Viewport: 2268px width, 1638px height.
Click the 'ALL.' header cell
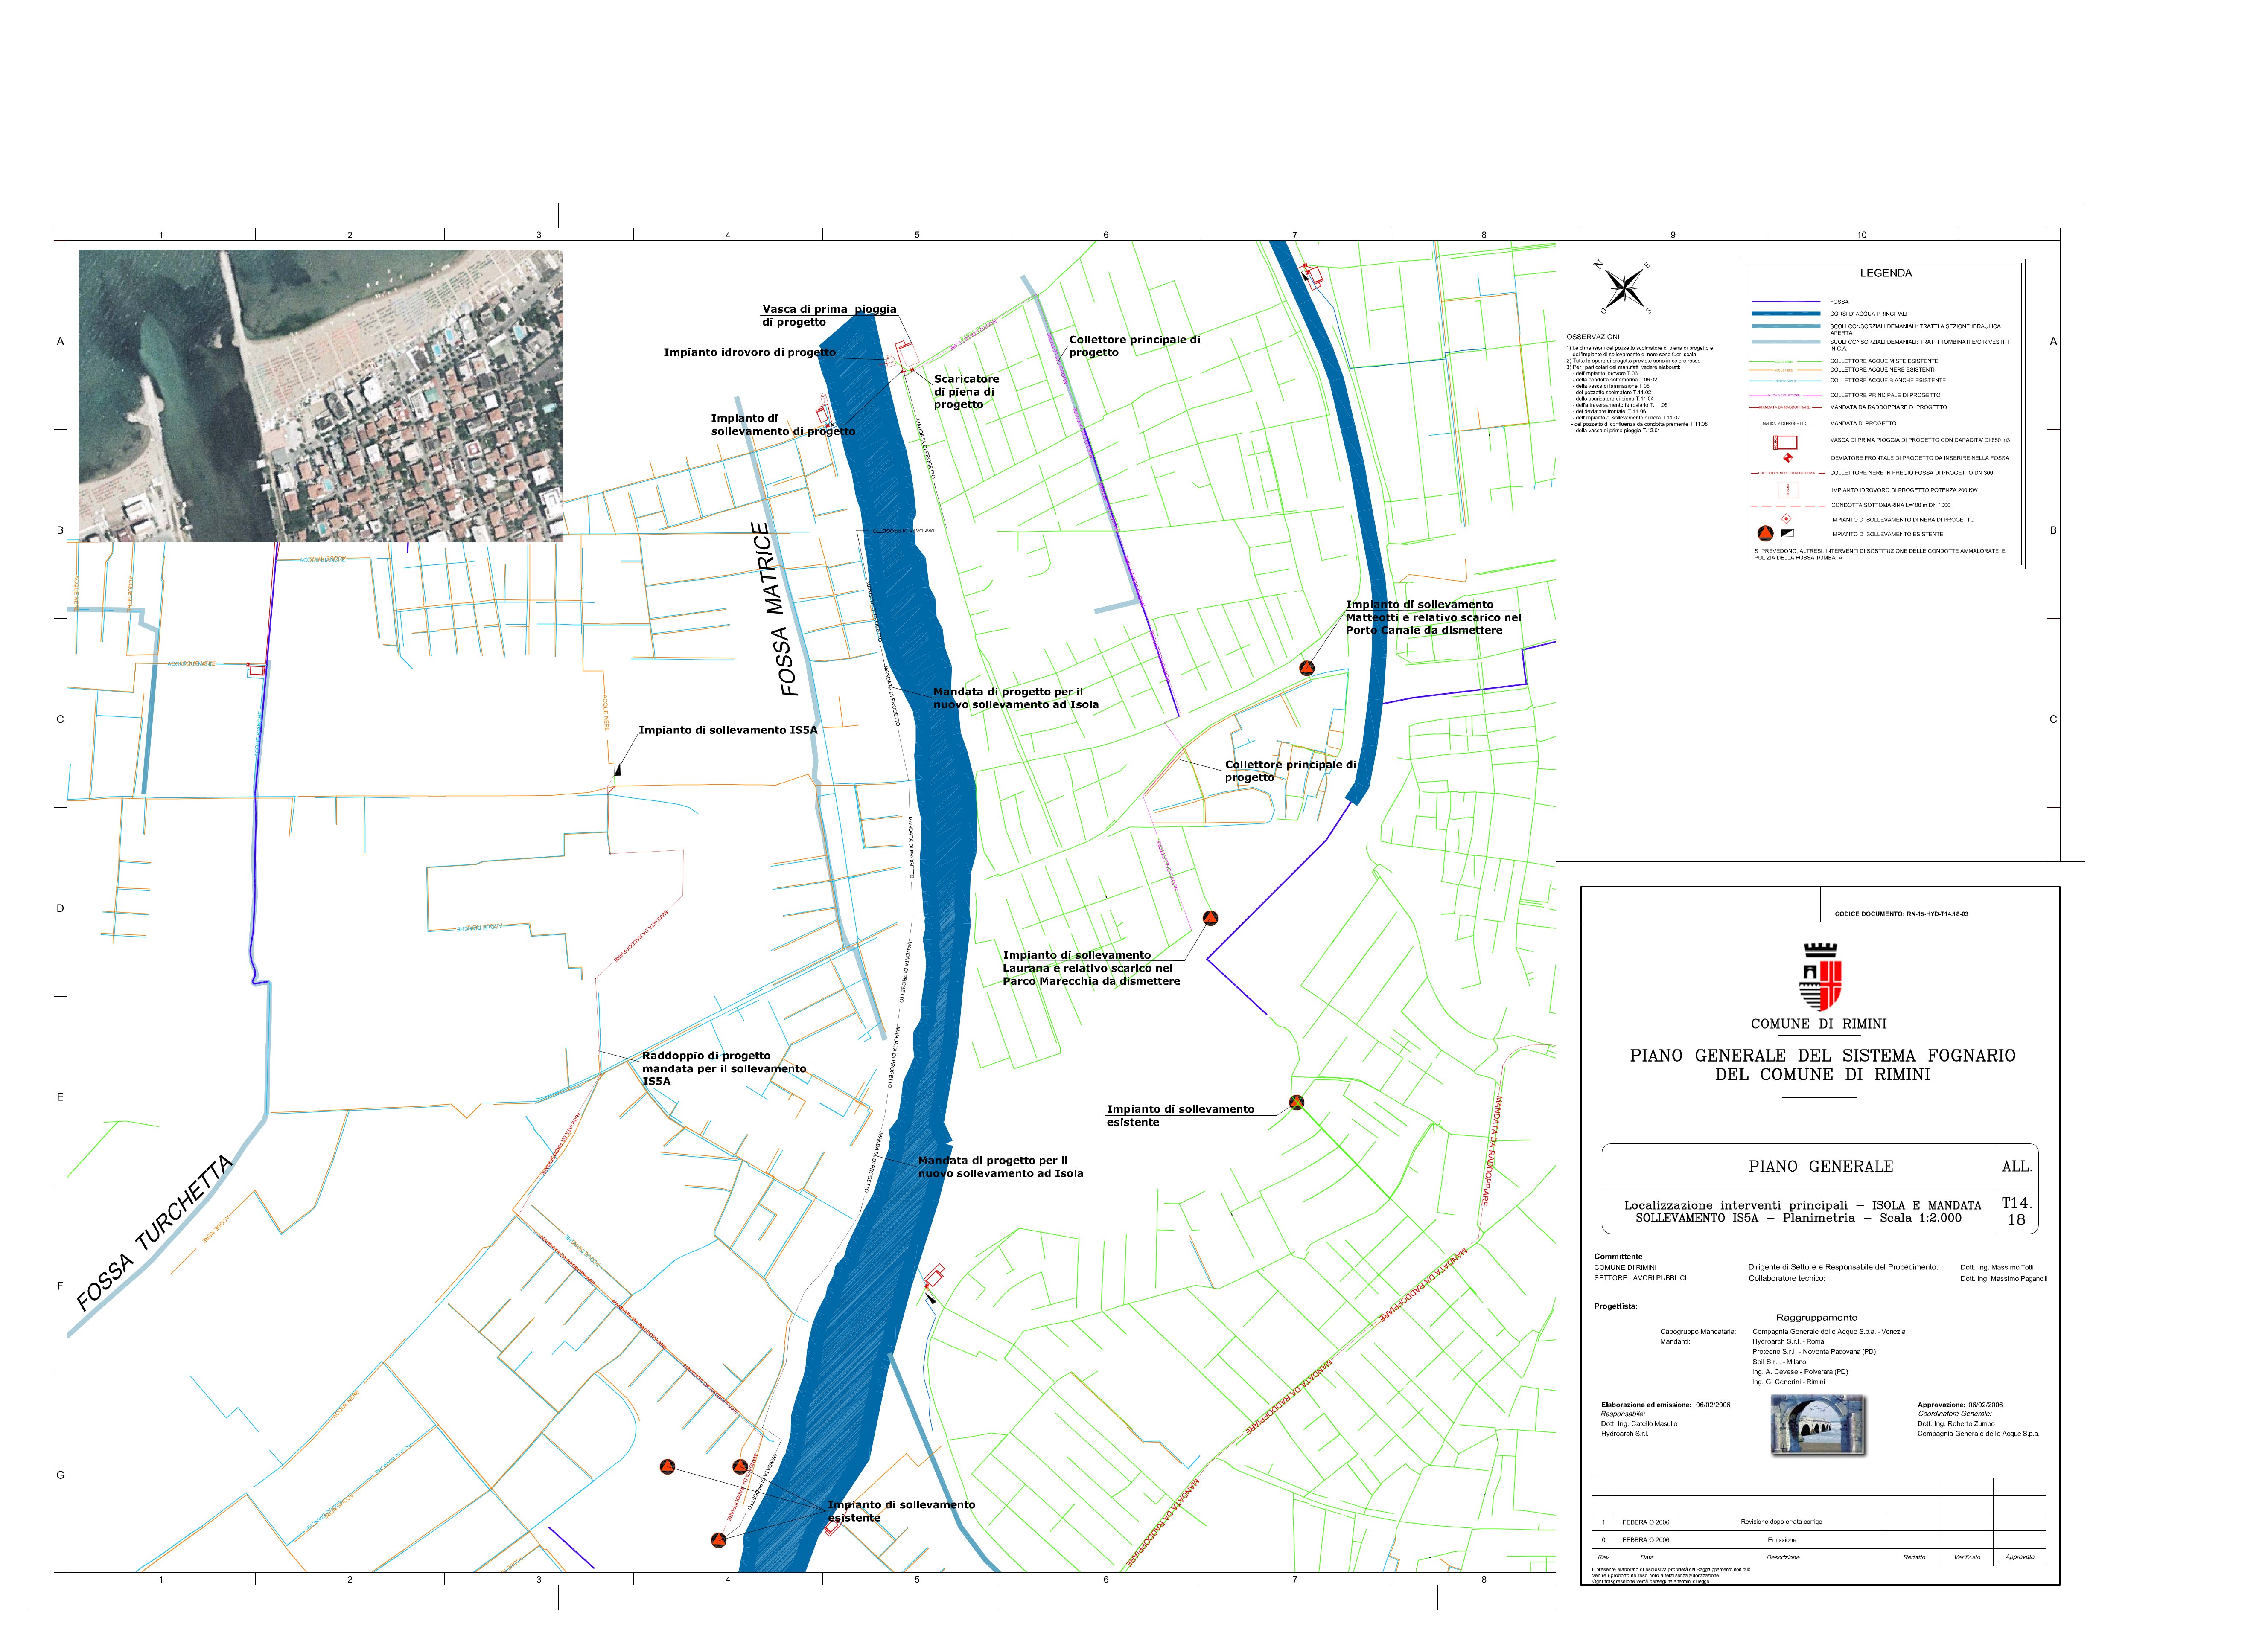2017,1167
